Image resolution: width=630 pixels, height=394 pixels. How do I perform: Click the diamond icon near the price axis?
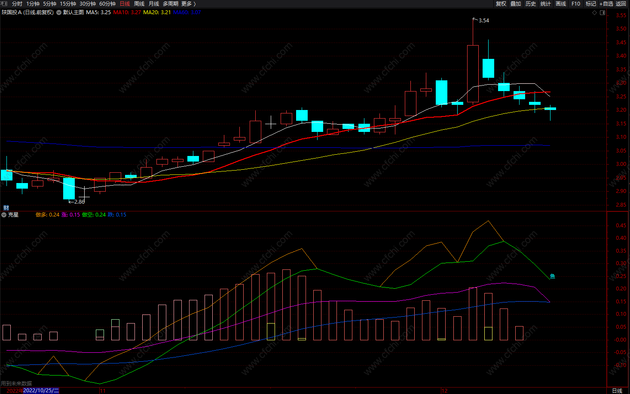[x=595, y=12]
